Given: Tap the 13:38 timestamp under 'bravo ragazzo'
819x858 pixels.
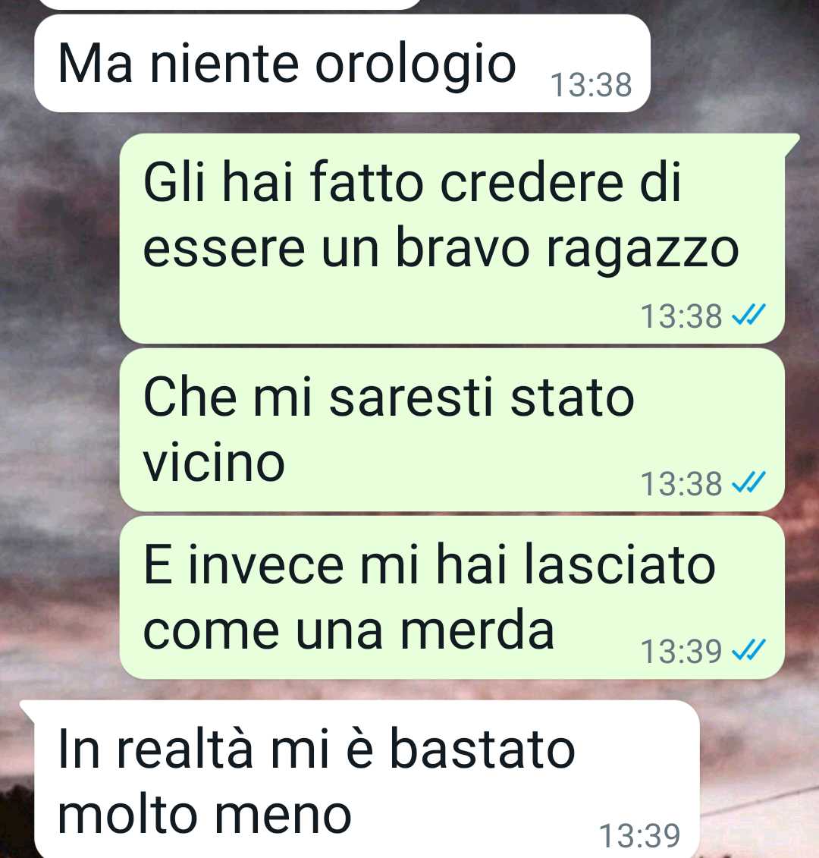Looking at the screenshot, I should click(682, 316).
